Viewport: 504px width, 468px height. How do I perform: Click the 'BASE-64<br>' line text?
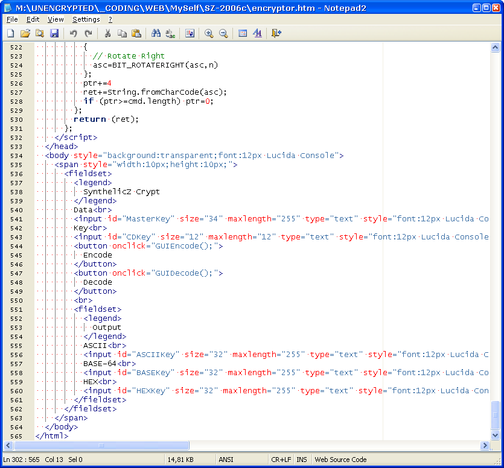coord(109,364)
